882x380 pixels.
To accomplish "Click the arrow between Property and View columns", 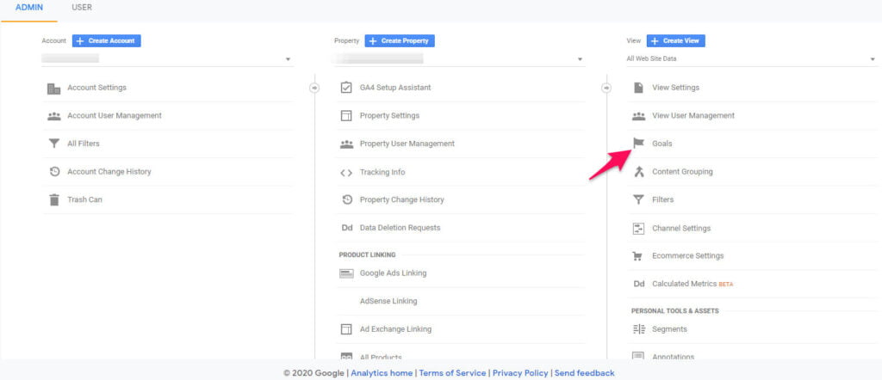I will (606, 88).
